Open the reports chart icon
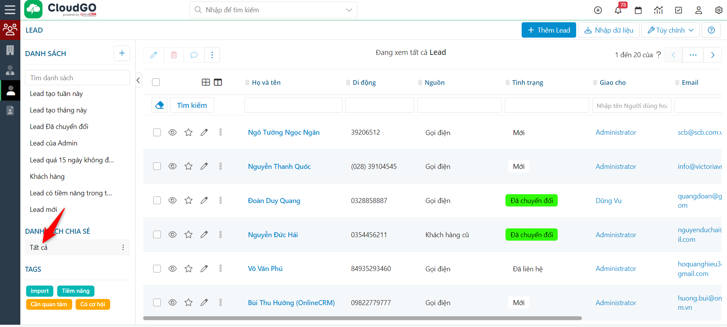Image resolution: width=727 pixels, height=327 pixels. [x=658, y=10]
